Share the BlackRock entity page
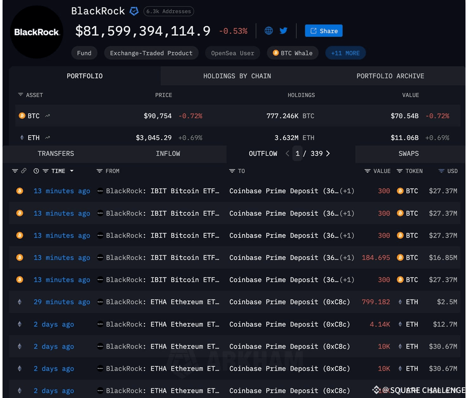The image size is (468, 398). [324, 31]
